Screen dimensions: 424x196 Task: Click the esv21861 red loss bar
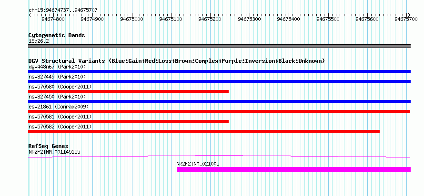pyautogui.click(x=219, y=111)
